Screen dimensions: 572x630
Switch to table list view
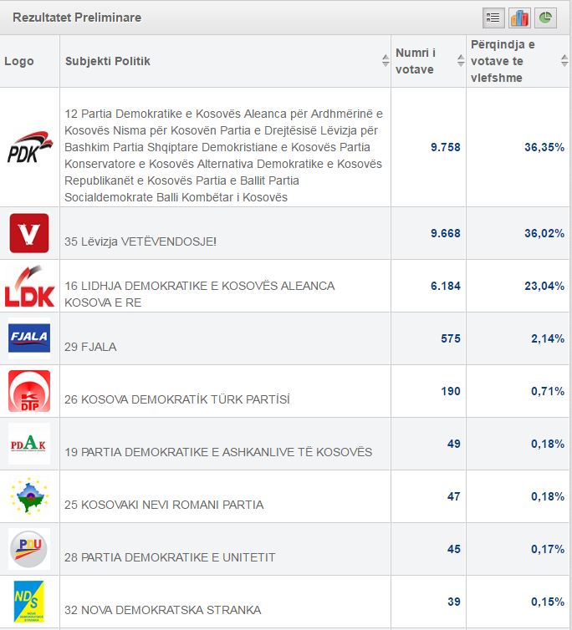(x=493, y=18)
